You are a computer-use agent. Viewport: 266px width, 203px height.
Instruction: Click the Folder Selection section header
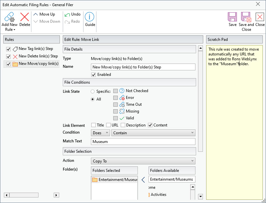tap(129, 151)
